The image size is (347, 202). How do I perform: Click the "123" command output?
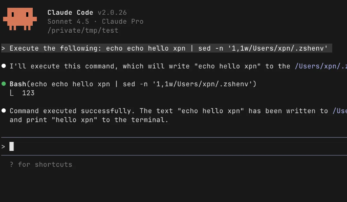click(x=28, y=93)
